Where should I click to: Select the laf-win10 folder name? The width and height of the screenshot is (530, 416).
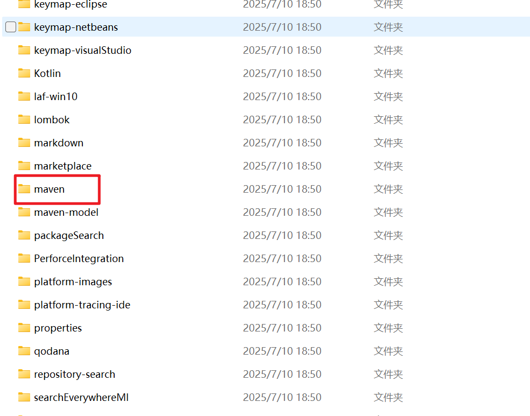pos(56,96)
